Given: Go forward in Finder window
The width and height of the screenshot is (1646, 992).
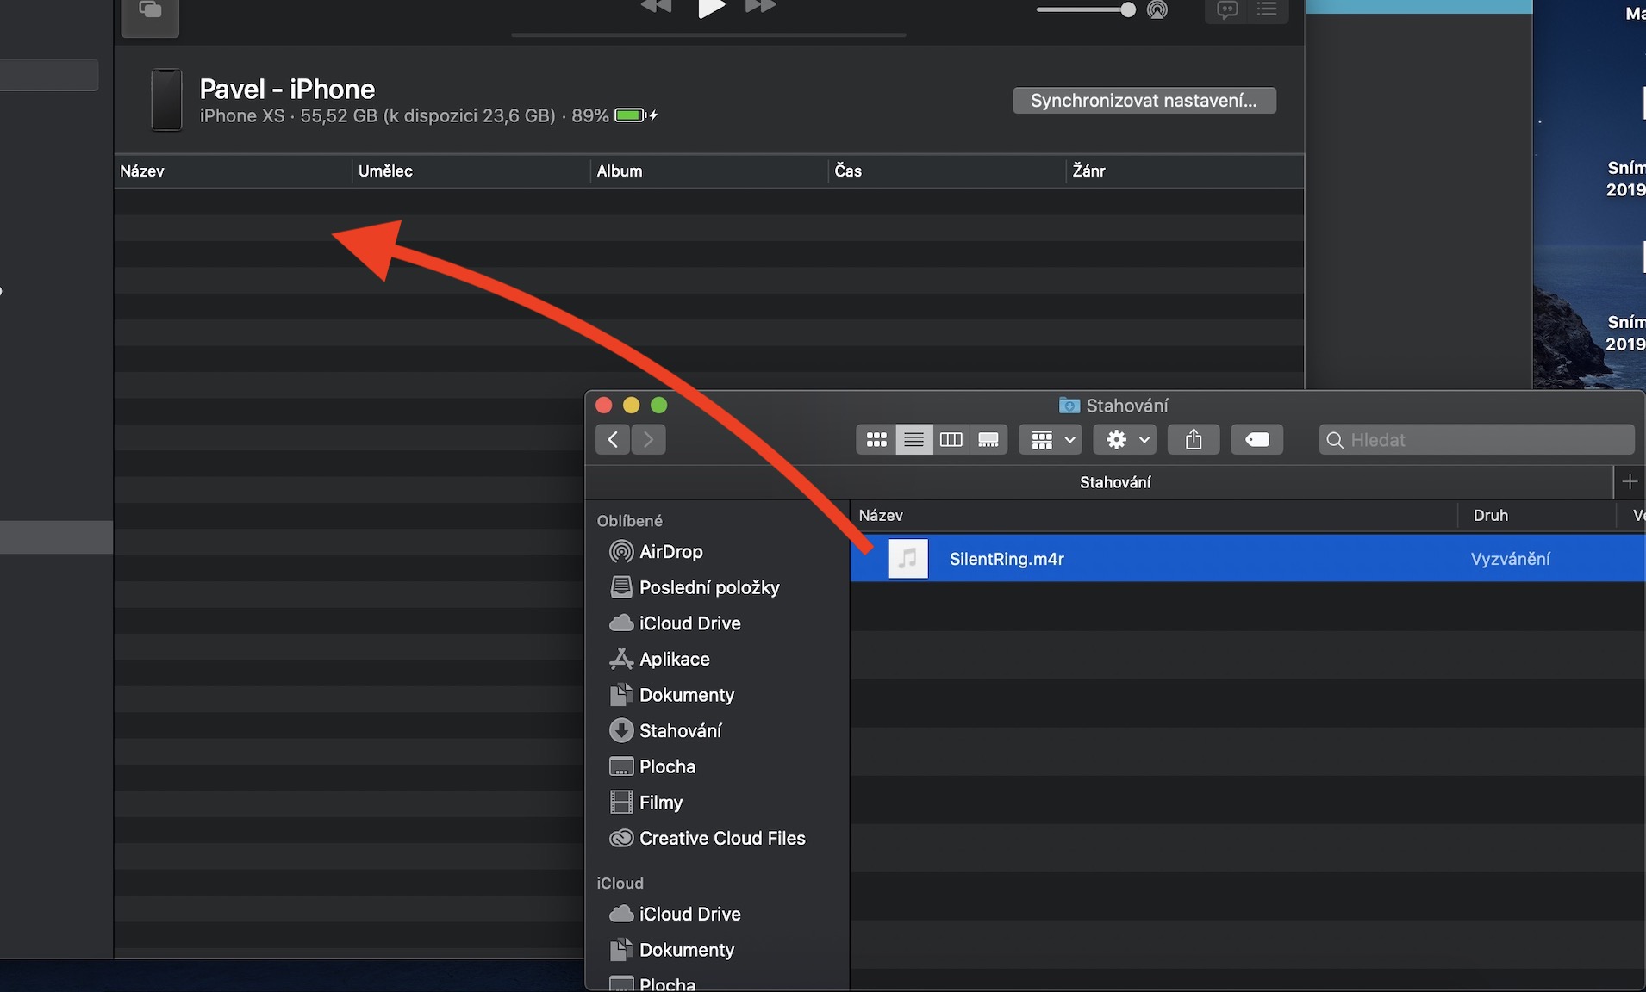Looking at the screenshot, I should [648, 439].
